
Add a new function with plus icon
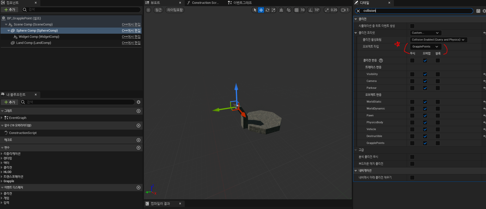tap(139, 126)
